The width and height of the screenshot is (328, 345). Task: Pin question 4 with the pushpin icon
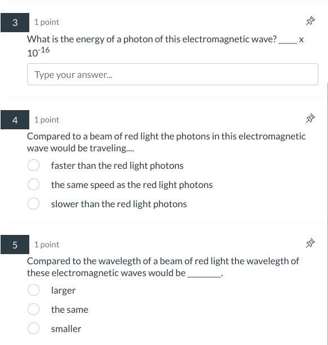(x=310, y=119)
